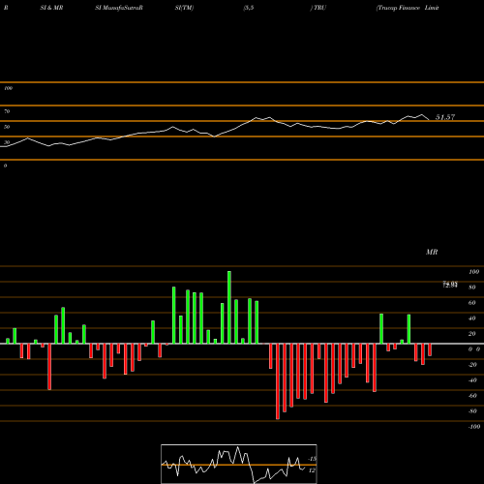Click the ') TRU' ticker label
Screen dimensions: 484x484
pos(318,8)
